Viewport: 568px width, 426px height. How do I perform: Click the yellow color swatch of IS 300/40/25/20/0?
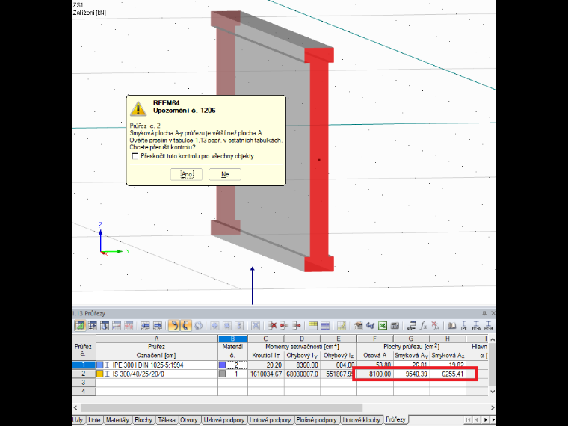click(99, 374)
